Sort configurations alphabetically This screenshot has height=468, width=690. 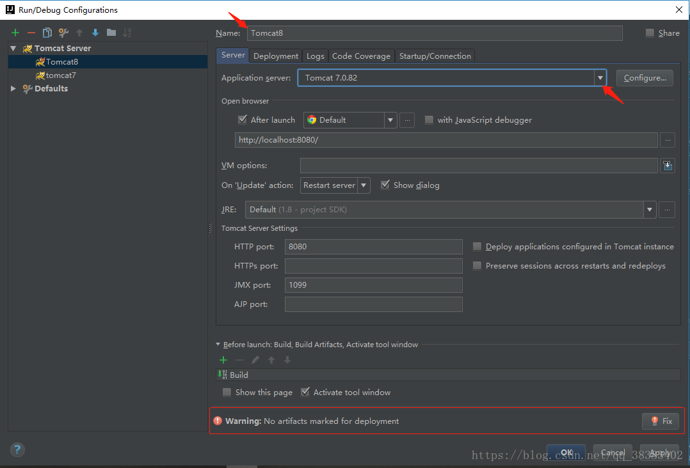pyautogui.click(x=127, y=33)
